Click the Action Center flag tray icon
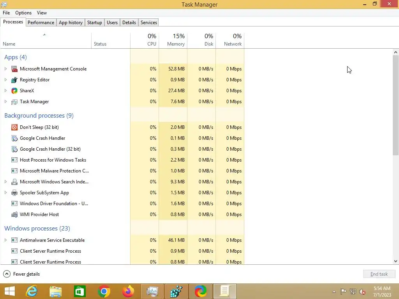 [x=343, y=291]
